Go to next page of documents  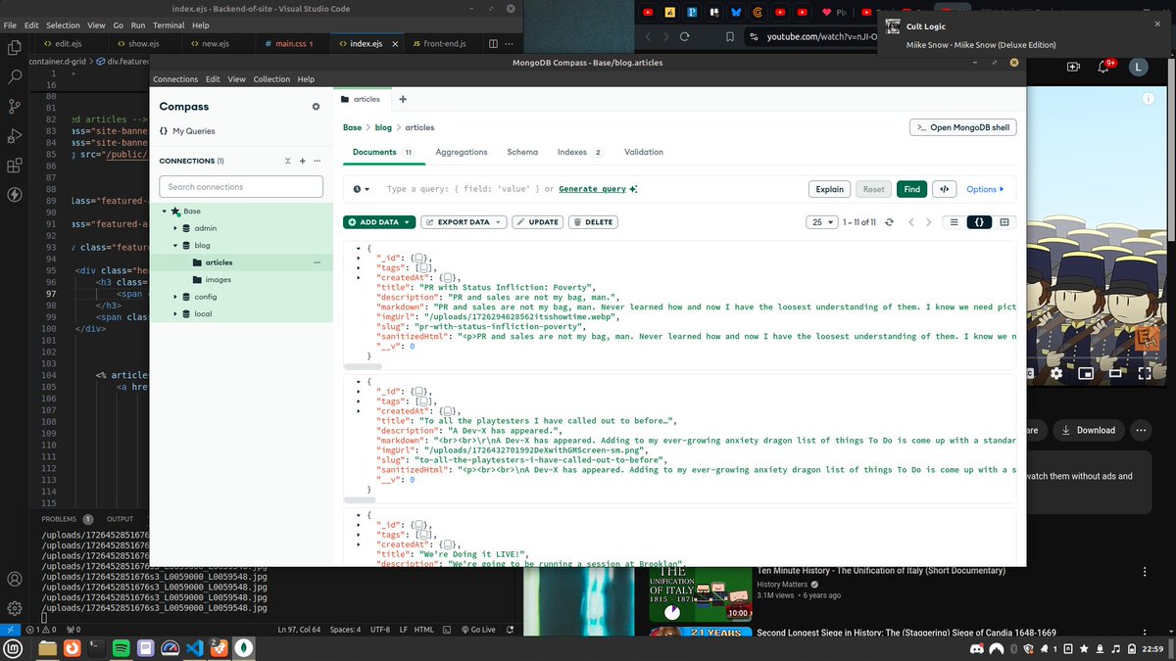tap(929, 222)
